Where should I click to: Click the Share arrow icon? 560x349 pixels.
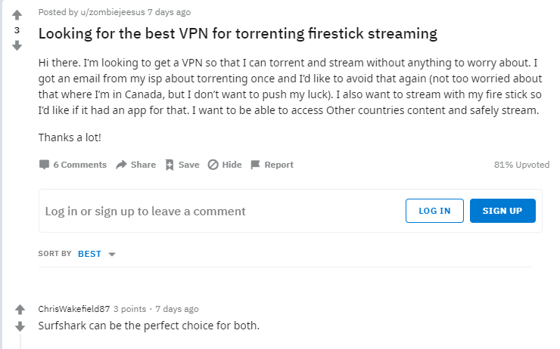pyautogui.click(x=121, y=165)
